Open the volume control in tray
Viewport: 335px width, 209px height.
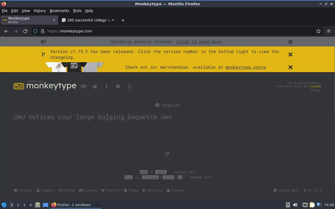[295, 205]
